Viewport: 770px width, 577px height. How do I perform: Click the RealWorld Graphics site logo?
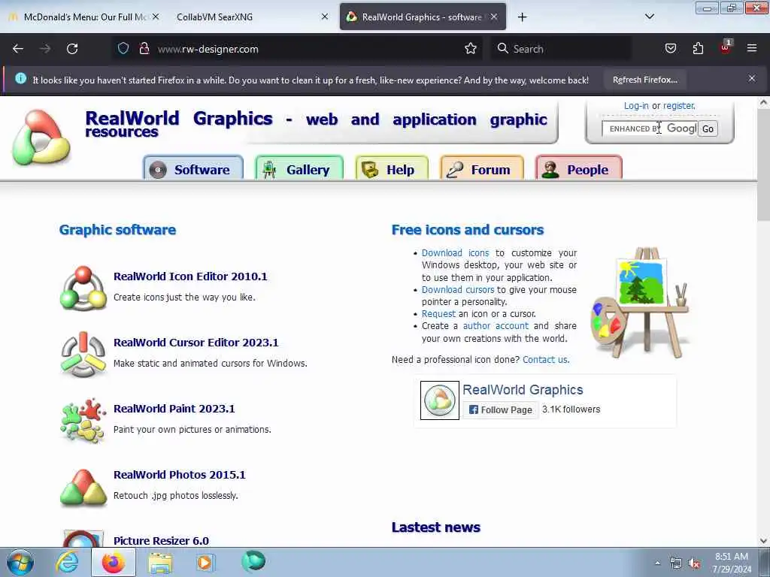(41, 137)
